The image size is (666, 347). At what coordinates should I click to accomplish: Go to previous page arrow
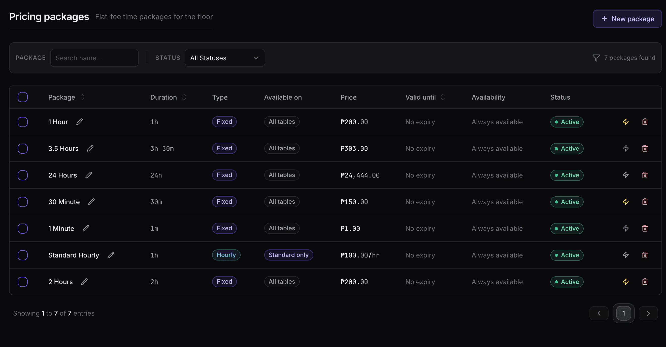pos(599,313)
